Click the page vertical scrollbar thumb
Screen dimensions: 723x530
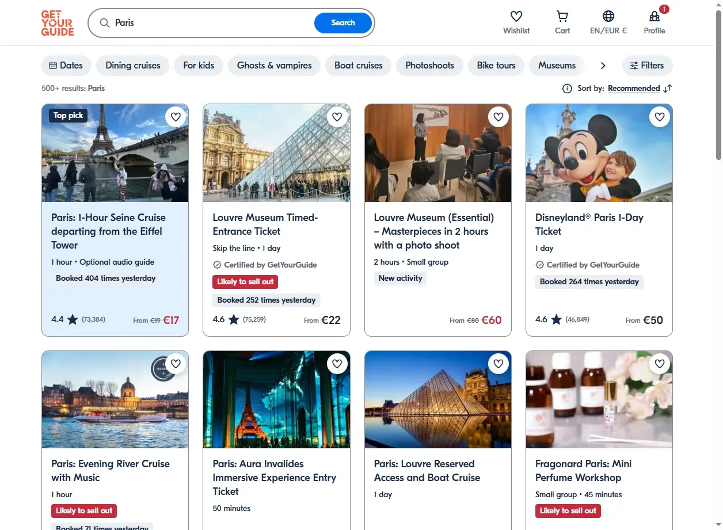[x=718, y=85]
